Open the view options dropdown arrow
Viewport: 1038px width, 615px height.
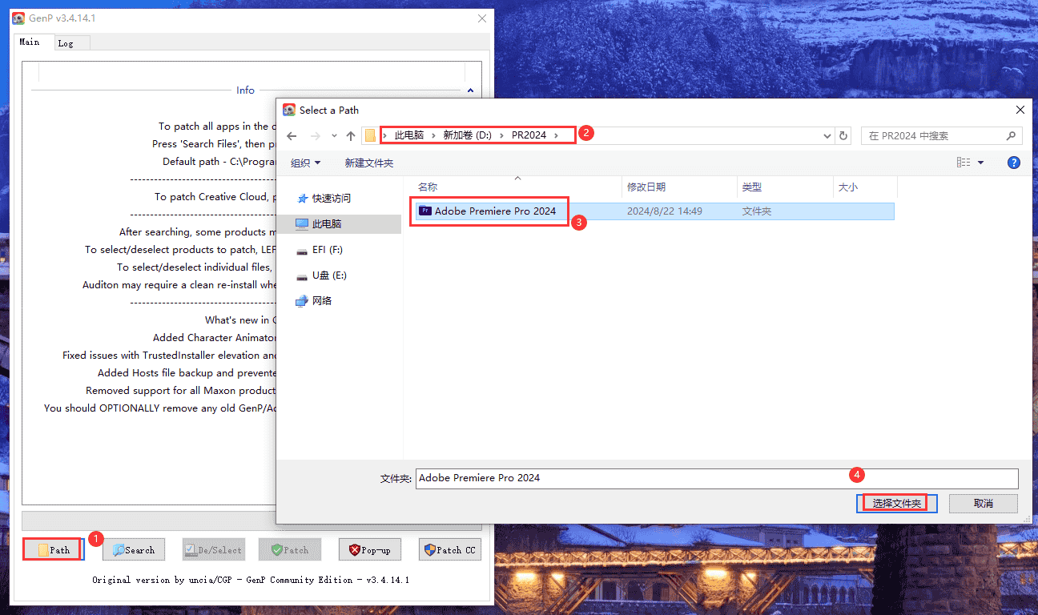pyautogui.click(x=980, y=163)
